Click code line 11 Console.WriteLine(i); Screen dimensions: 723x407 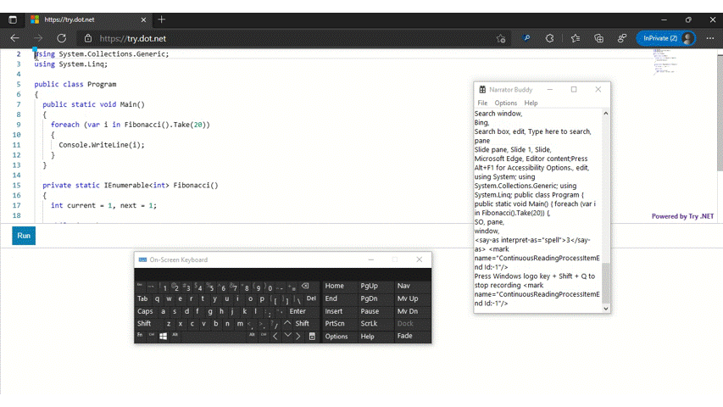pyautogui.click(x=102, y=145)
